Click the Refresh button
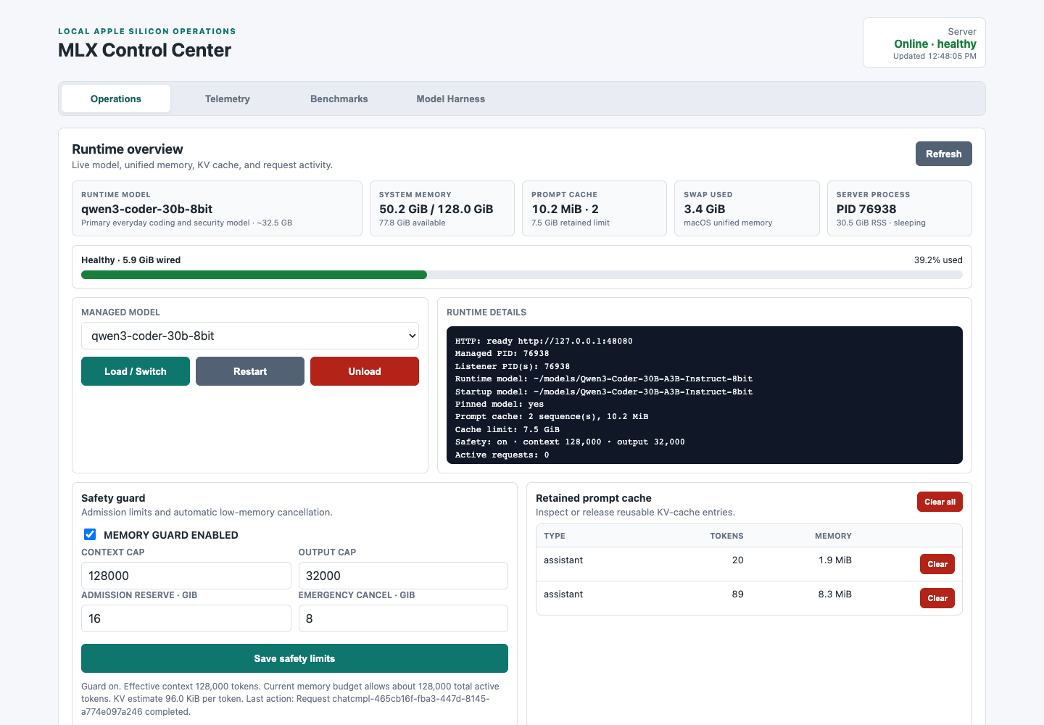This screenshot has height=725, width=1044. (x=943, y=154)
